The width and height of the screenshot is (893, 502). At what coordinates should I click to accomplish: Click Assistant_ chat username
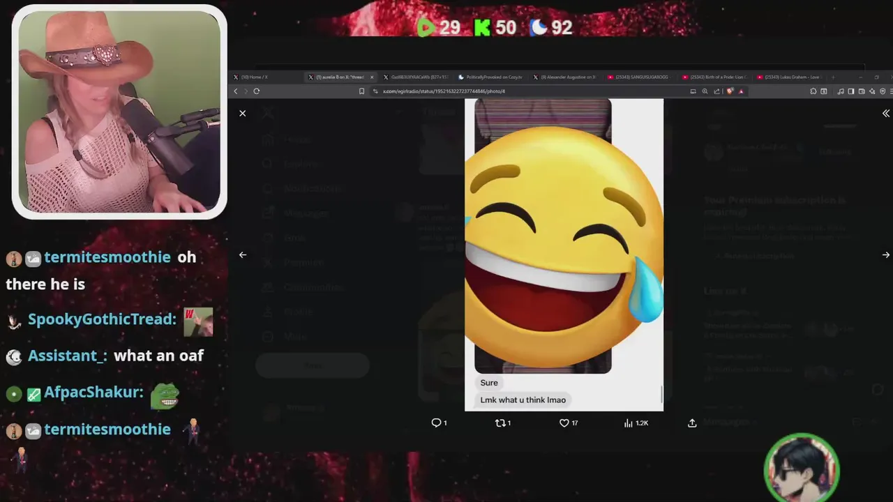(68, 356)
